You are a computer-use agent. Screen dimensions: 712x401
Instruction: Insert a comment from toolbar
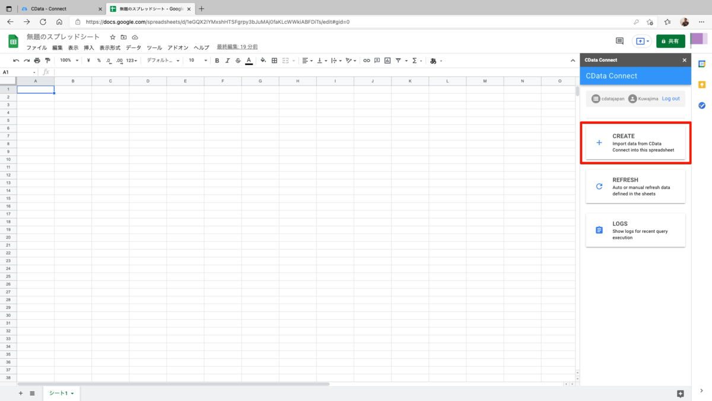pyautogui.click(x=377, y=61)
